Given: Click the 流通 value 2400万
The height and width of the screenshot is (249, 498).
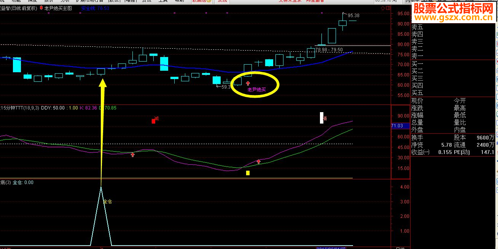Looking at the screenshot, I should click(486, 145).
